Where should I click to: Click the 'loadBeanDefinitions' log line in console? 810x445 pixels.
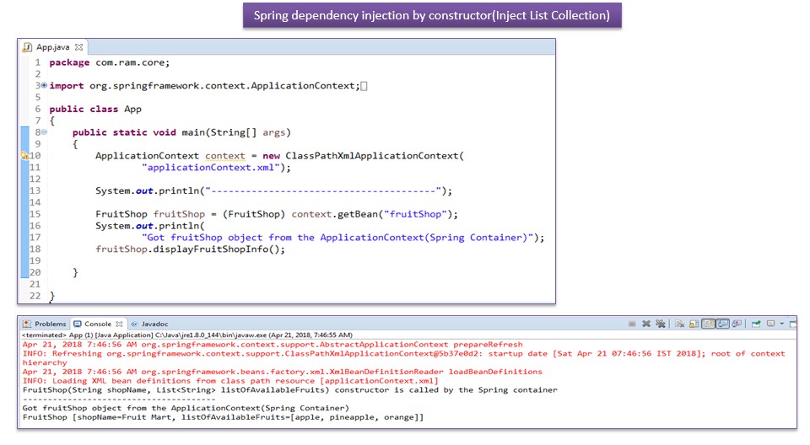click(282, 372)
